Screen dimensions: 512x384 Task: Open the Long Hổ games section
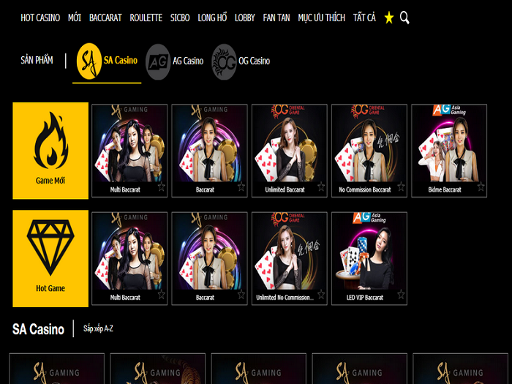coord(212,18)
